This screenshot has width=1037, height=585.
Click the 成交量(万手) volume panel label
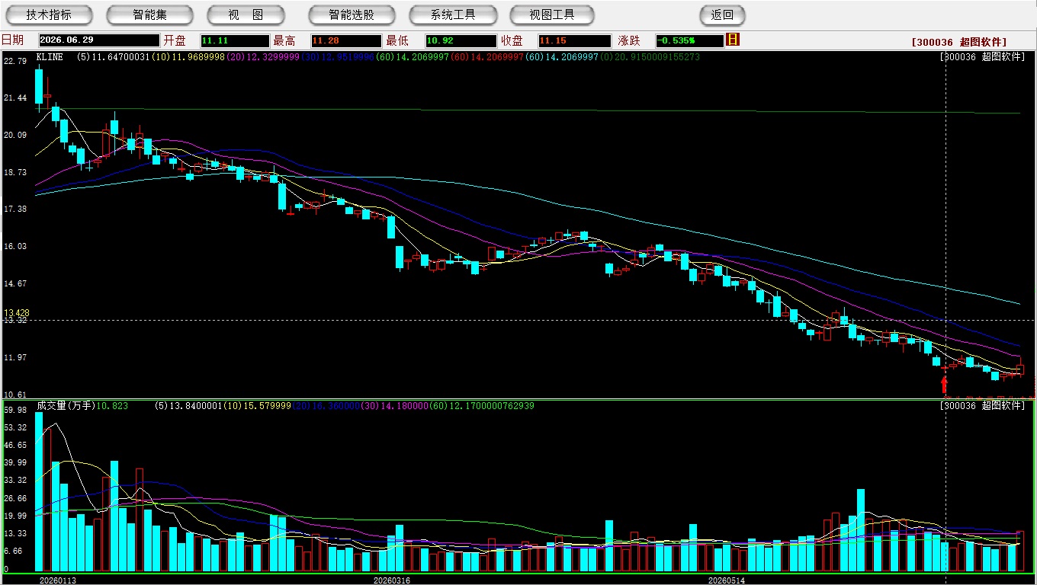(x=66, y=406)
